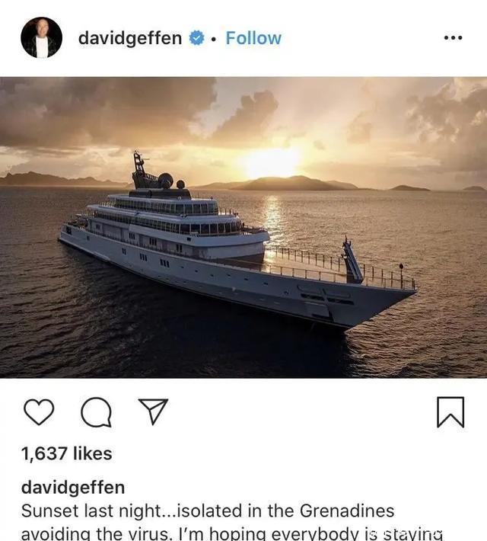Open the three-dot more options menu

pos(453,37)
